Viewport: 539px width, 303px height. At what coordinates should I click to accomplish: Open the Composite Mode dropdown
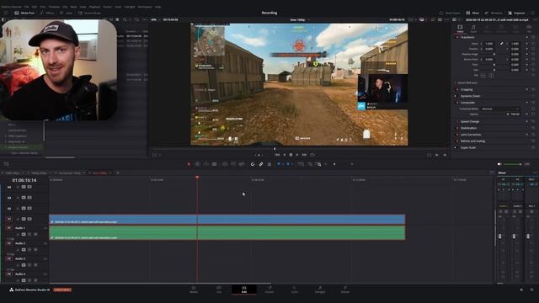[x=500, y=109]
